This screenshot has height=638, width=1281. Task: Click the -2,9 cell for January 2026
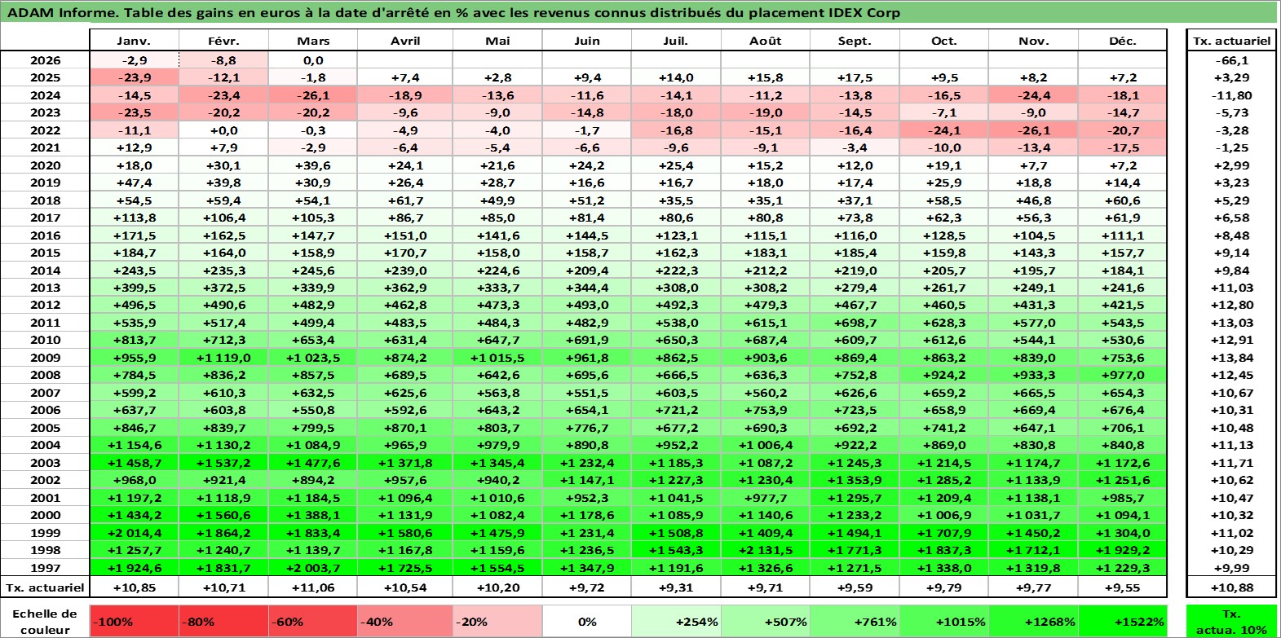tap(134, 60)
